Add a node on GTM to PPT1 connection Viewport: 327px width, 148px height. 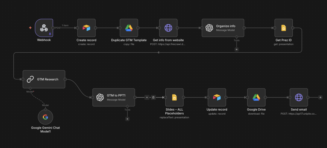coord(147,98)
